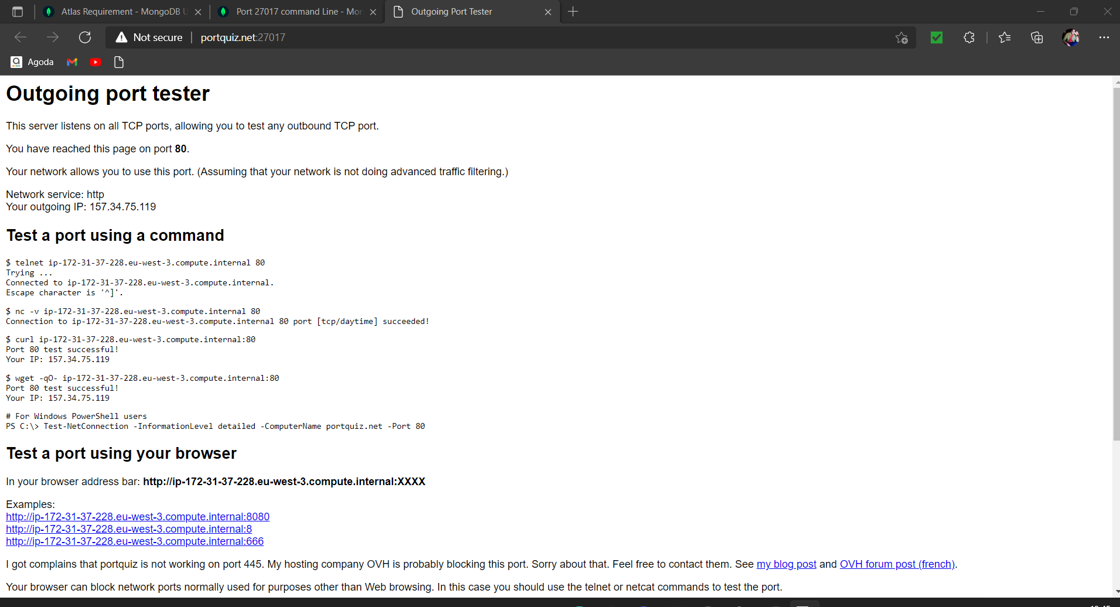Add this page to favorites
This screenshot has height=607, width=1120.
coord(902,38)
